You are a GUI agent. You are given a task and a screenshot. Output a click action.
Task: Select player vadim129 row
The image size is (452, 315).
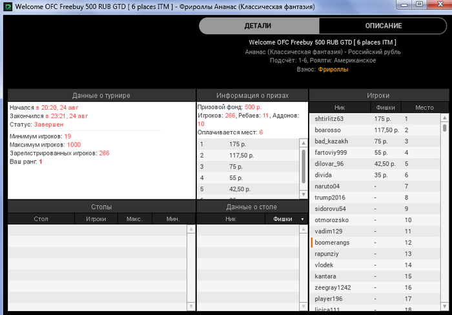pos(375,231)
